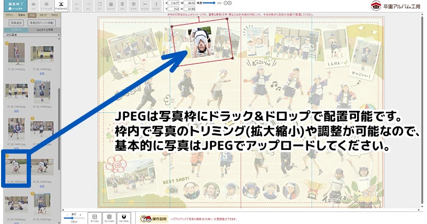Toggle the guide line ON button
The image size is (427, 224).
tap(94, 218)
